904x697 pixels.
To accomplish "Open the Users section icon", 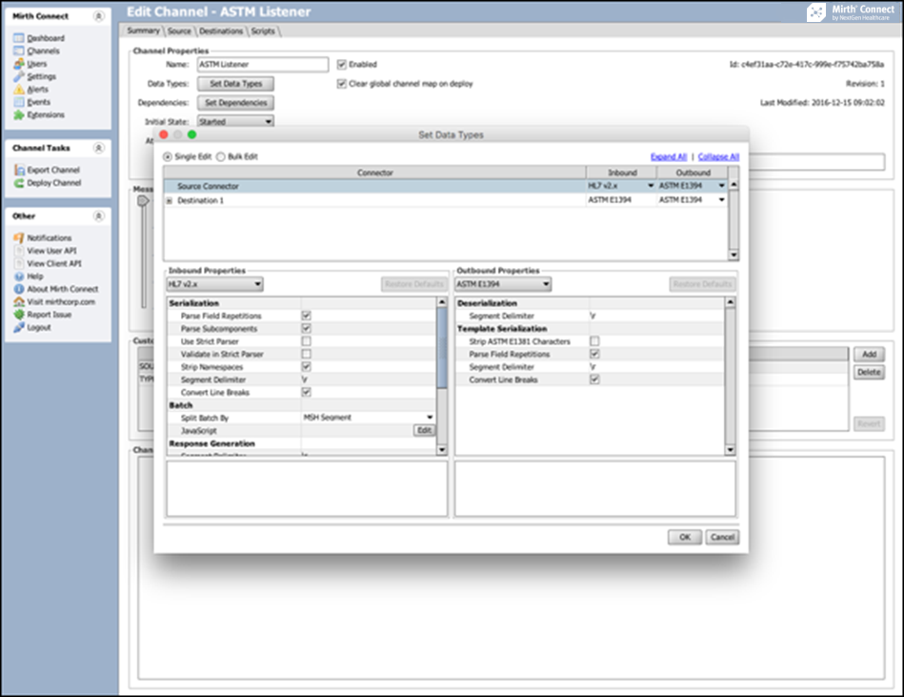I will click(x=19, y=64).
